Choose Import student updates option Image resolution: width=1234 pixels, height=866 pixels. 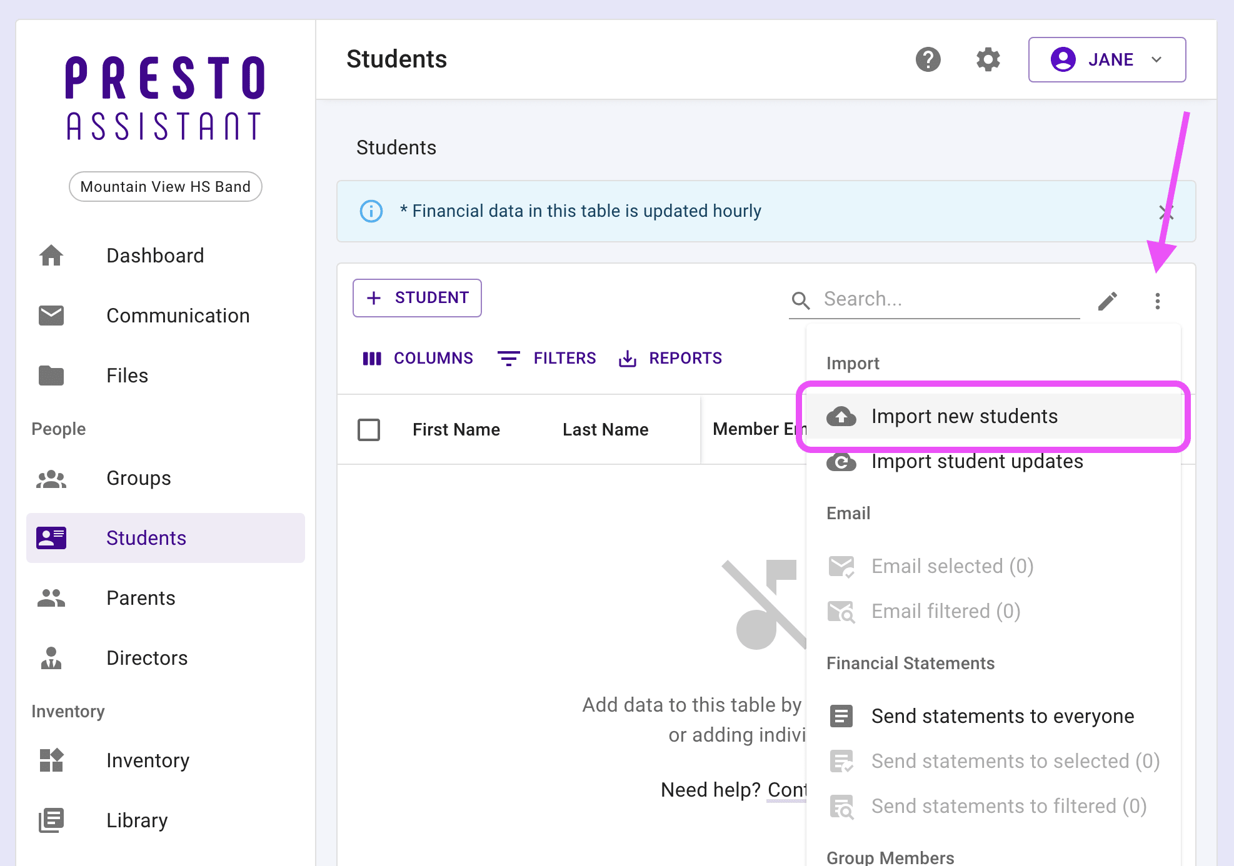[x=976, y=462]
